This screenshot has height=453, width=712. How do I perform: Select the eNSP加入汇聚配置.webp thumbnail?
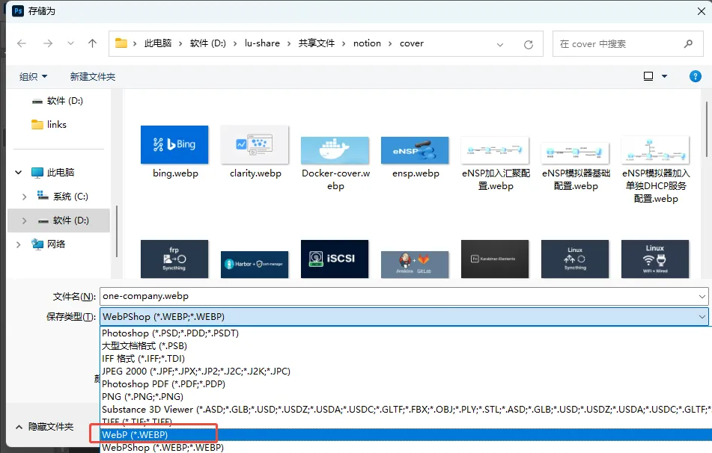(495, 150)
